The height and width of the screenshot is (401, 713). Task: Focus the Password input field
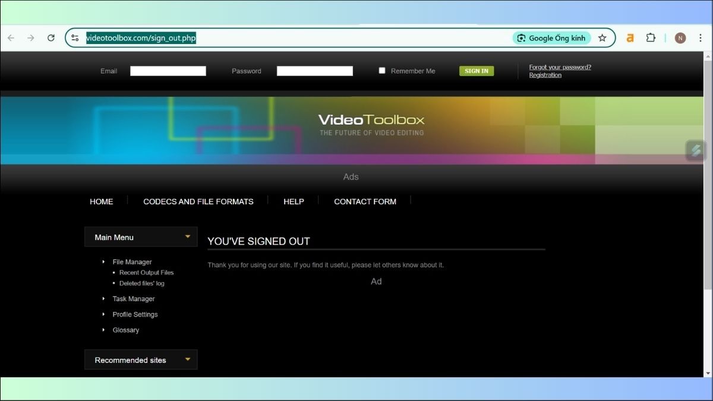pyautogui.click(x=315, y=71)
